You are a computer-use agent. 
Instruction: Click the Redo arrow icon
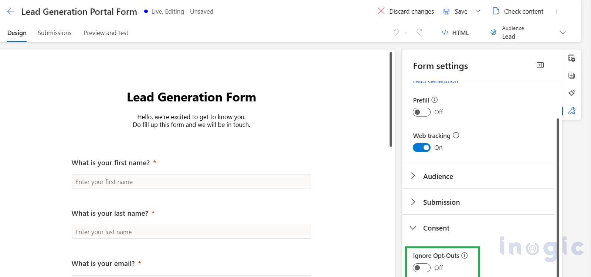pyautogui.click(x=419, y=32)
